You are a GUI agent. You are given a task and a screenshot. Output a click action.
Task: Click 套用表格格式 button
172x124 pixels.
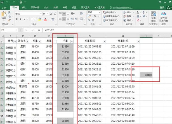click(x=112, y=16)
